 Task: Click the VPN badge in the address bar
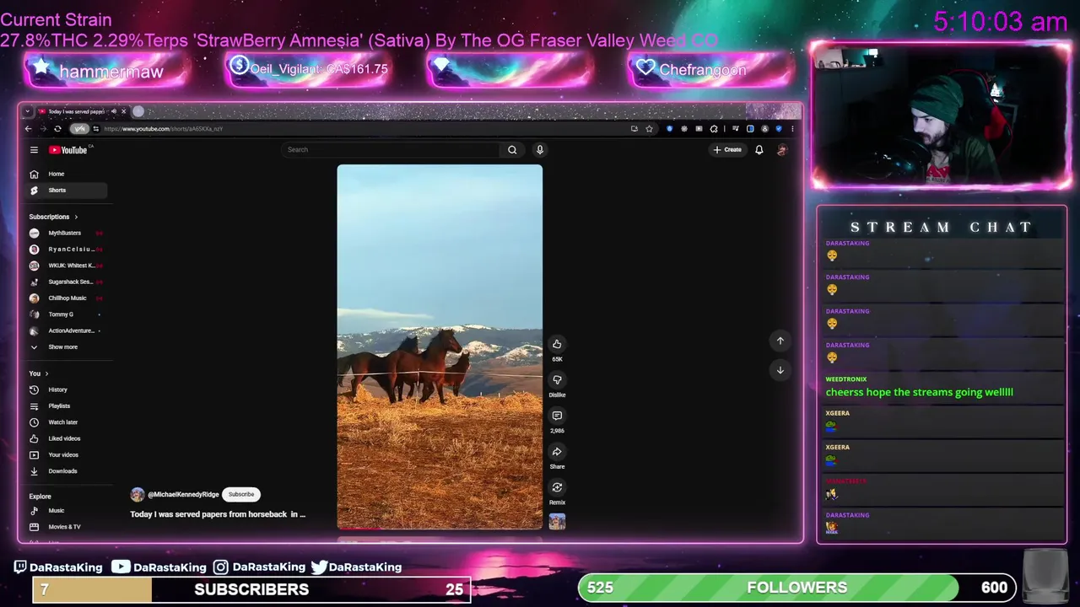tap(79, 129)
